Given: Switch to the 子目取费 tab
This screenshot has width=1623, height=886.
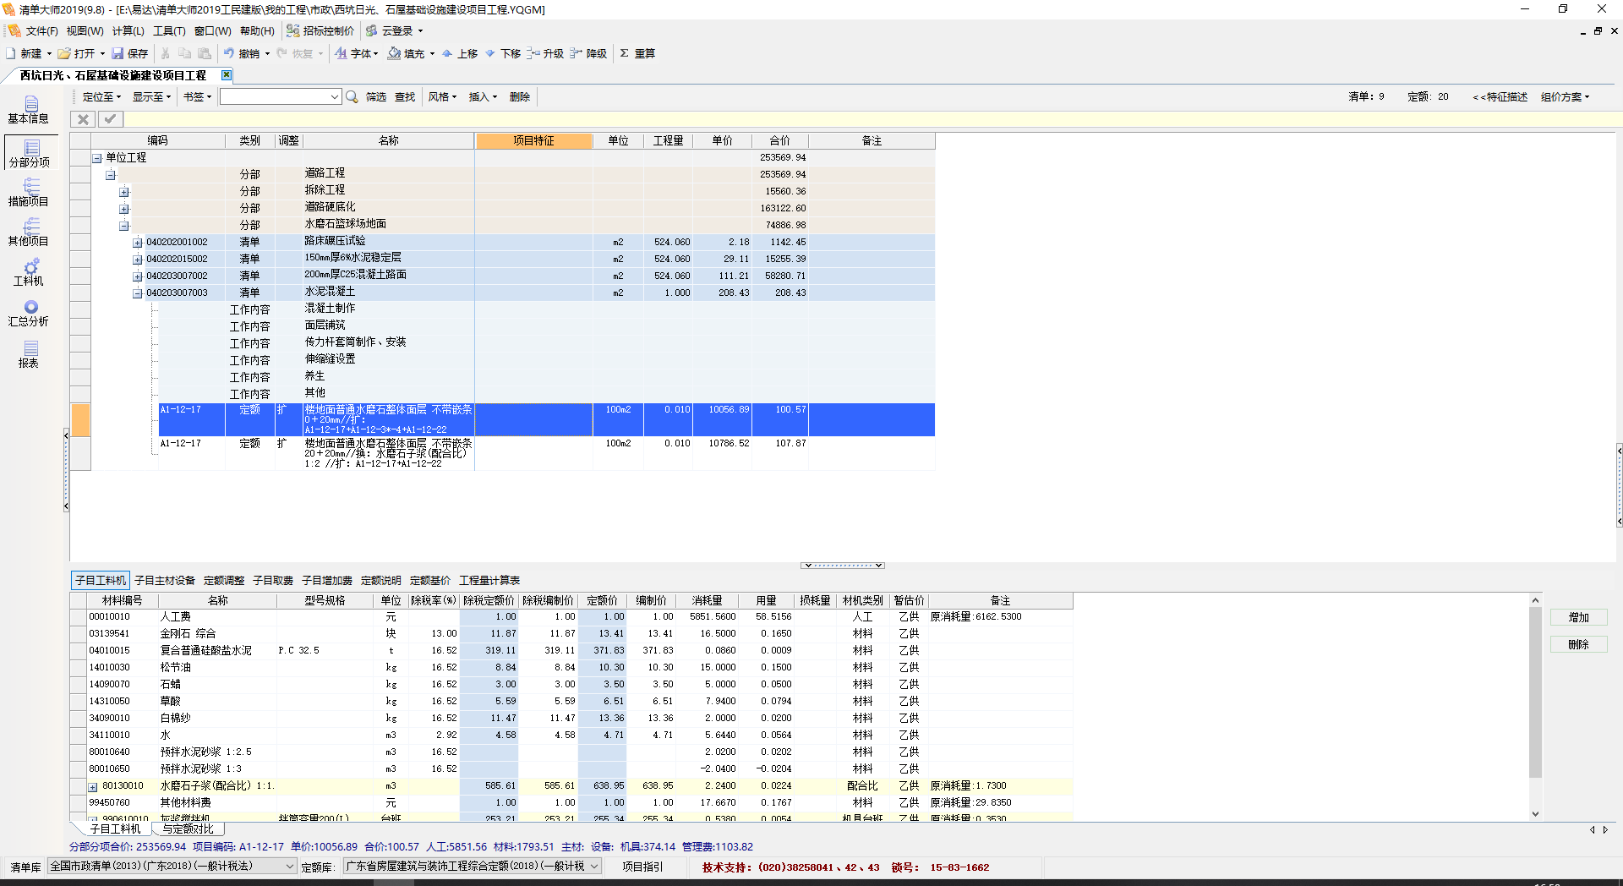Looking at the screenshot, I should [273, 581].
